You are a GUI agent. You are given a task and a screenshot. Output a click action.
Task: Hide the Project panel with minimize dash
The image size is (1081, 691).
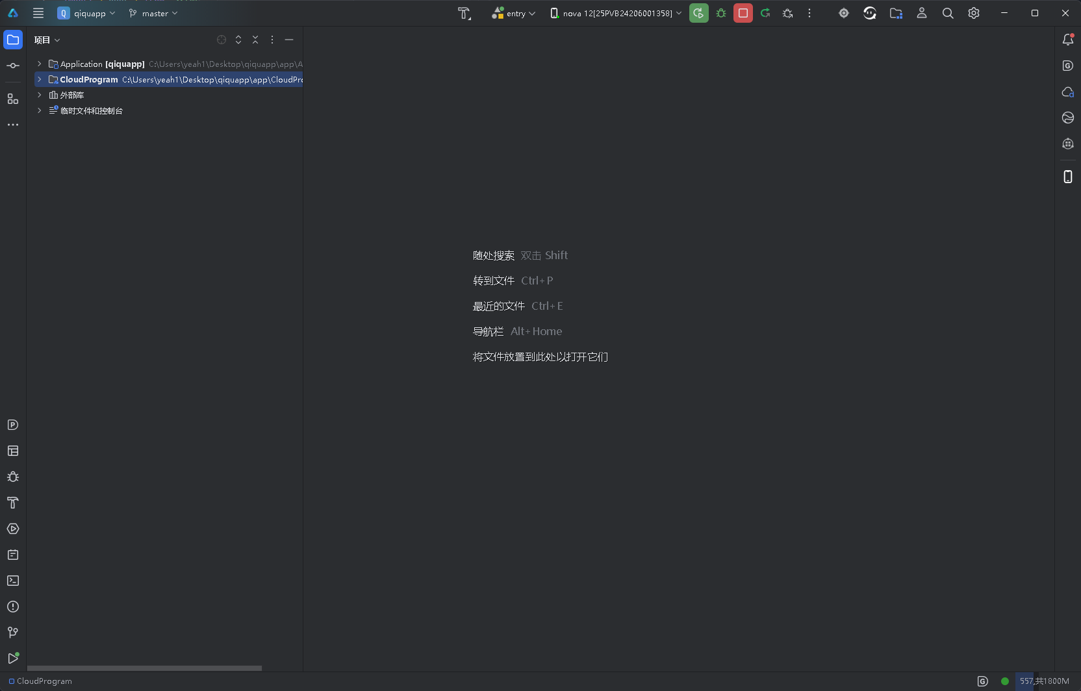click(289, 40)
